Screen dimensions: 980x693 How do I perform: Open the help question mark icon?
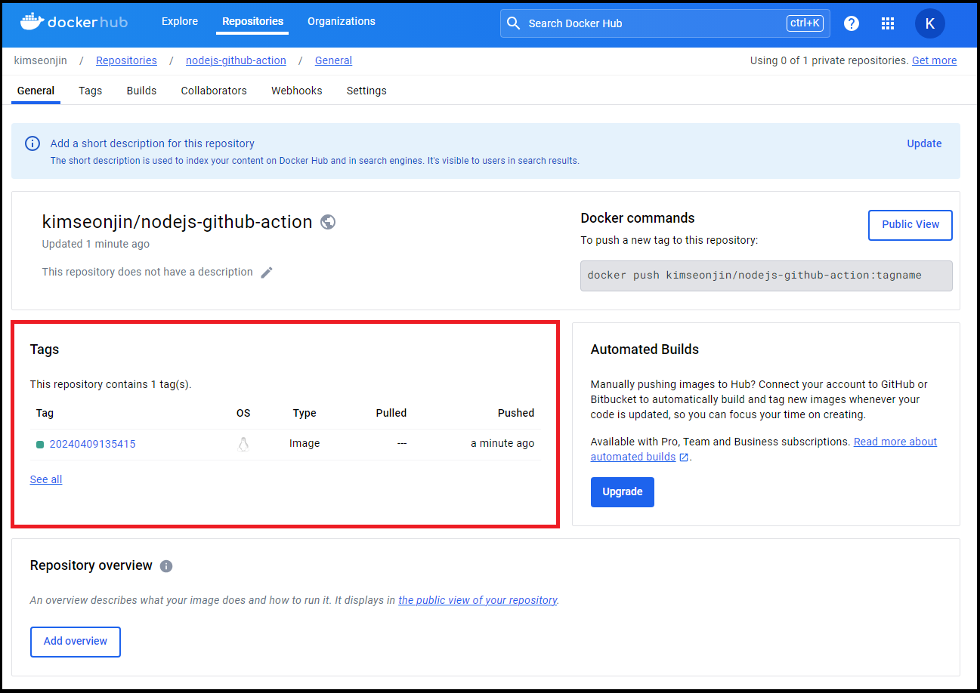852,23
